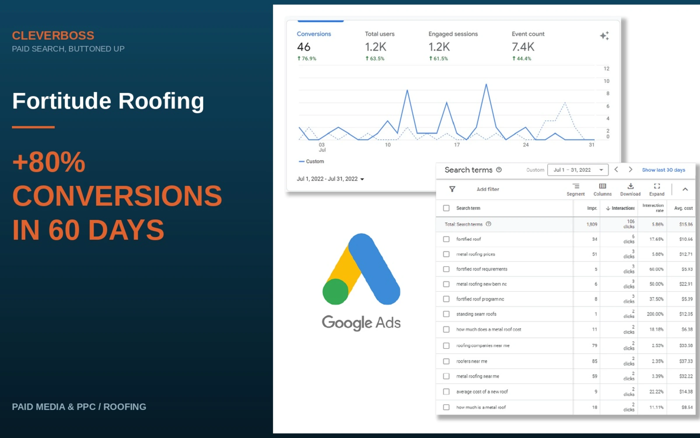The height and width of the screenshot is (438, 700).
Task: Sort by the Interactions column arrow
Action: coord(608,208)
